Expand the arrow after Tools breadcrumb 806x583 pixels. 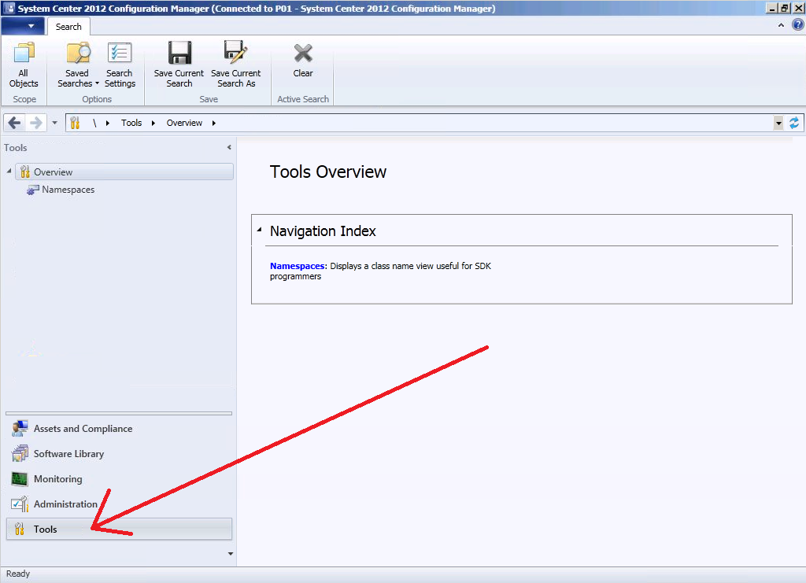[153, 123]
